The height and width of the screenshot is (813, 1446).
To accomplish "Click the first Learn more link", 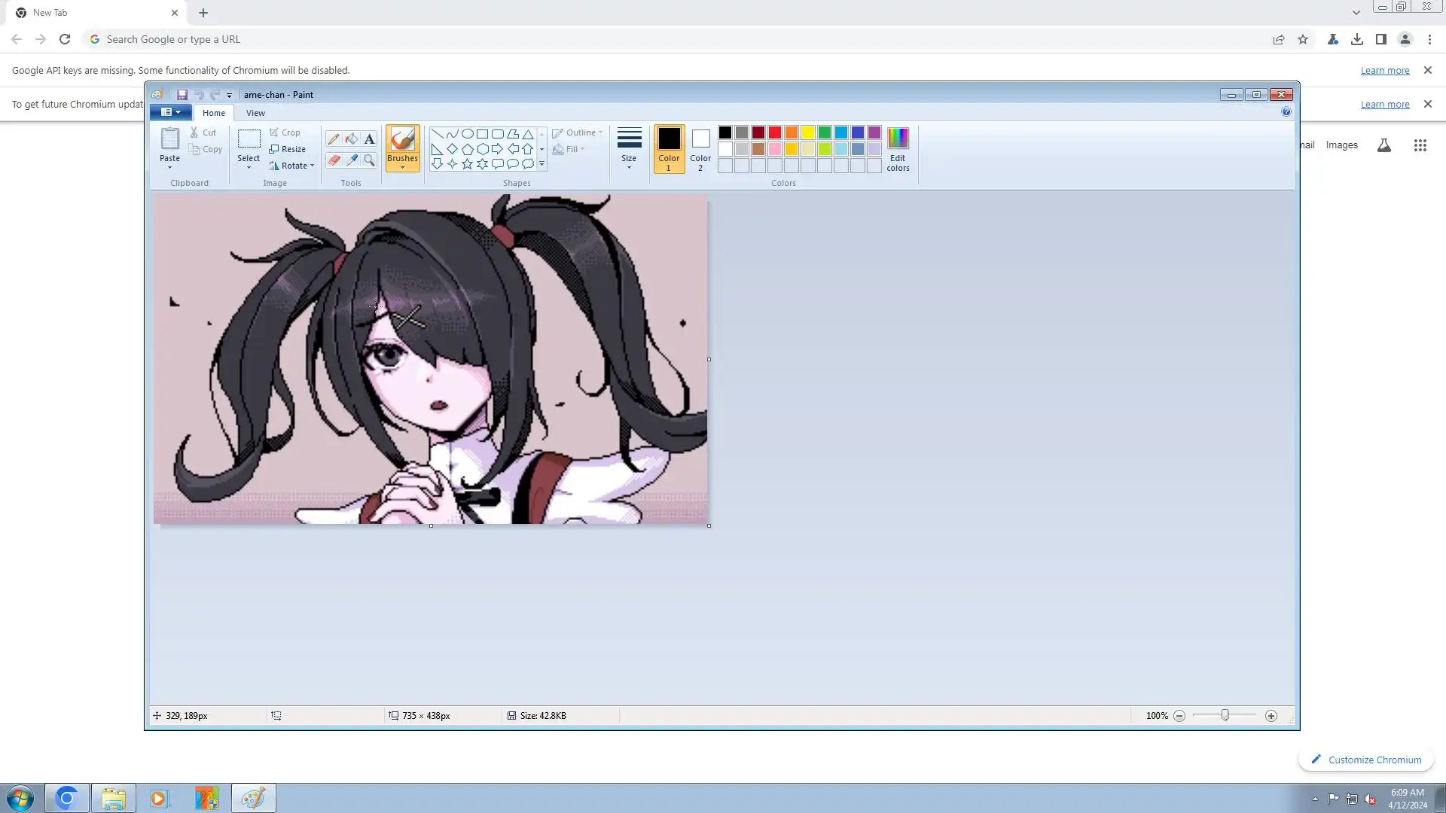I will [x=1384, y=70].
